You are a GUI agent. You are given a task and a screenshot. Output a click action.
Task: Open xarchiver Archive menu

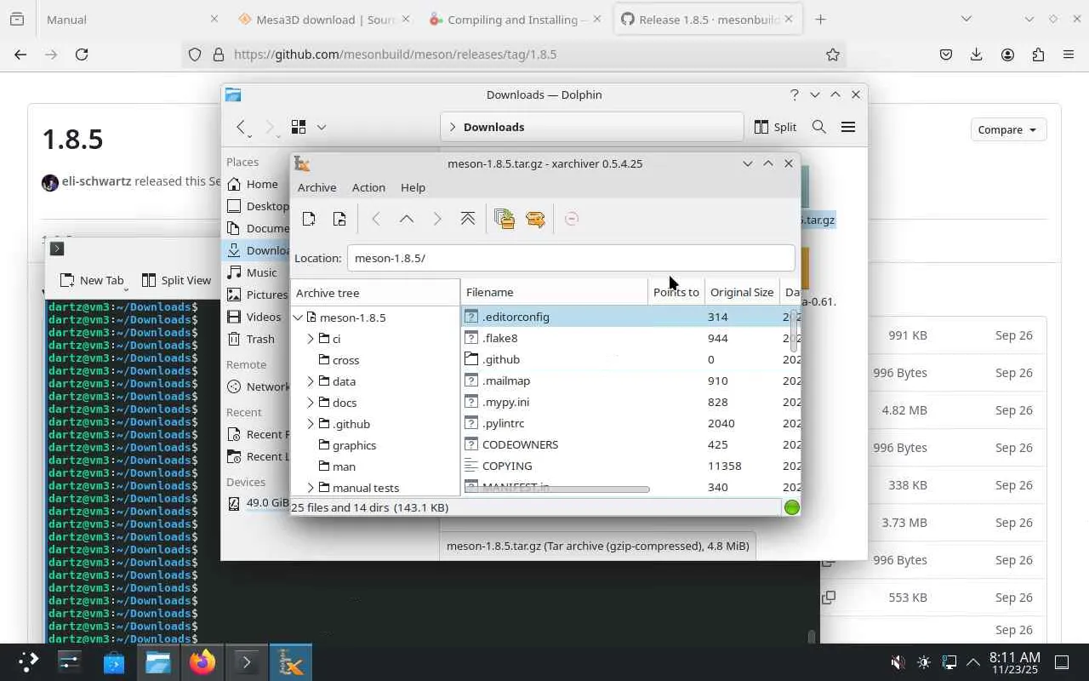[316, 187]
